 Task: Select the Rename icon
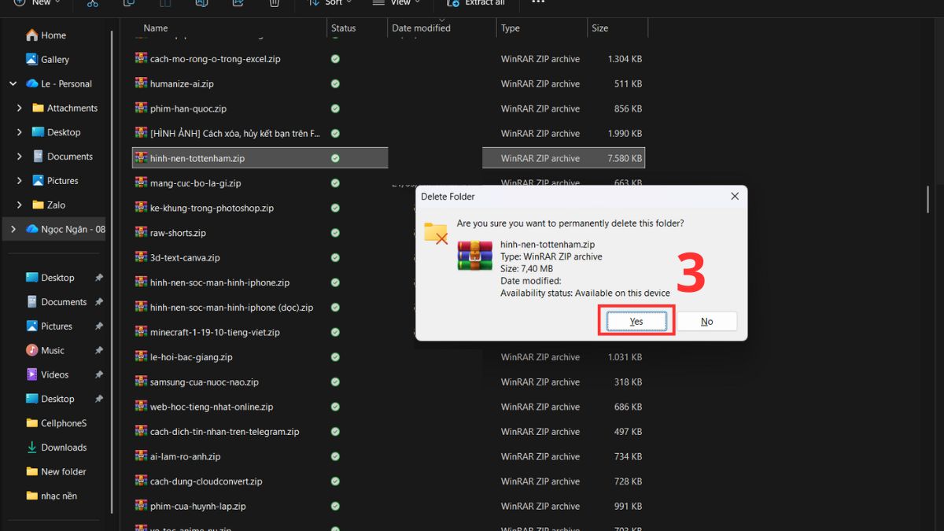pos(201,4)
